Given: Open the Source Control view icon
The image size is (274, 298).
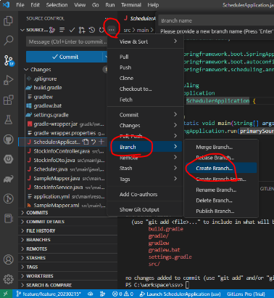Looking at the screenshot, I should point(9,60).
